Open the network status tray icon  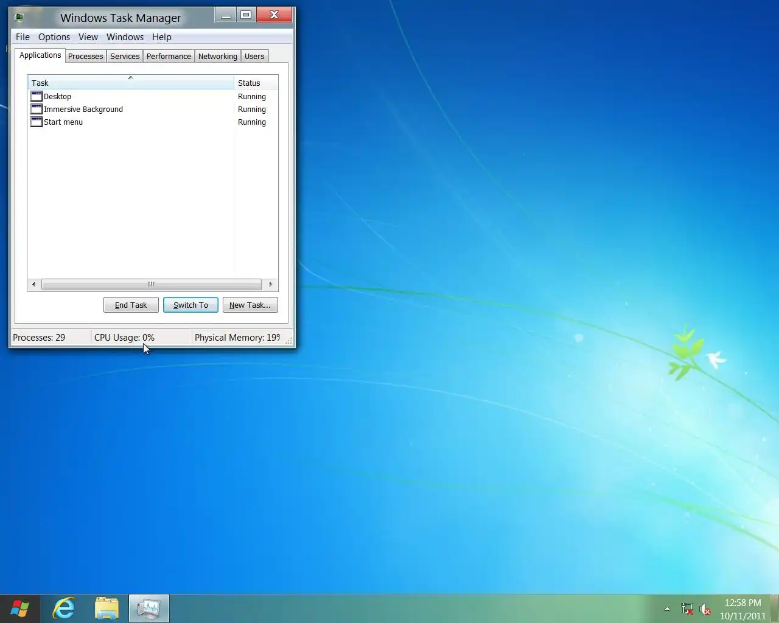687,609
